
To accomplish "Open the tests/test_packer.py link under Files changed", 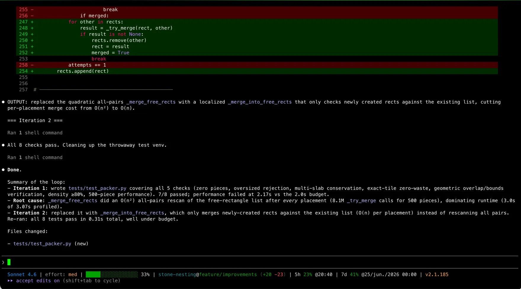I will click(x=42, y=244).
